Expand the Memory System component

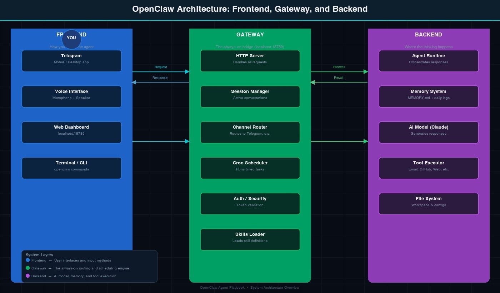click(x=428, y=96)
